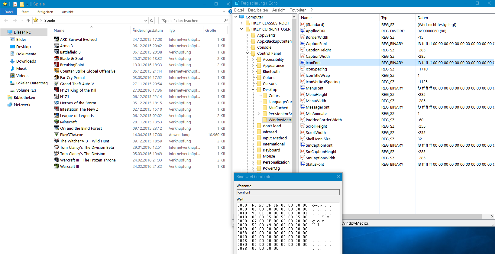Click the search magnifier icon in Explorer
This screenshot has height=254, width=495.
click(226, 20)
